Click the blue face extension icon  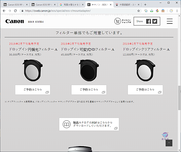coord(163,11)
